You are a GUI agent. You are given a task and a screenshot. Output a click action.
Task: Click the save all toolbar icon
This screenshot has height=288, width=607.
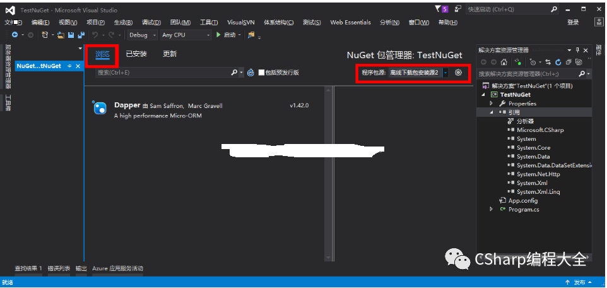click(x=81, y=35)
